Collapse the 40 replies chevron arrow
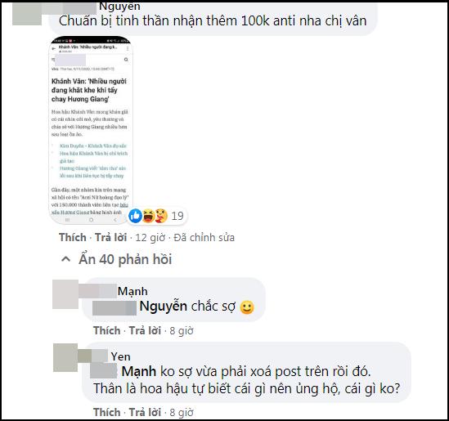 click(x=66, y=259)
